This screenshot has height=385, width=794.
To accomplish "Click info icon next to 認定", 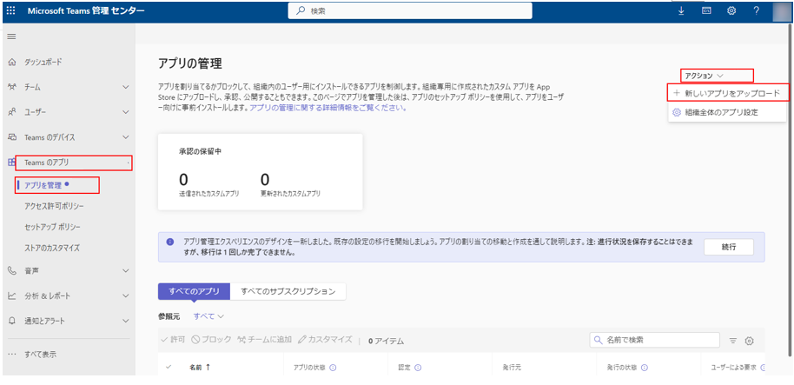I will click(x=418, y=368).
